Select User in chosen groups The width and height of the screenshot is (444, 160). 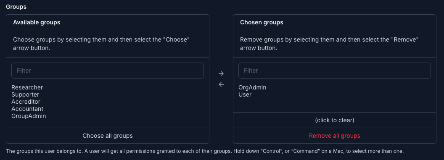click(245, 94)
